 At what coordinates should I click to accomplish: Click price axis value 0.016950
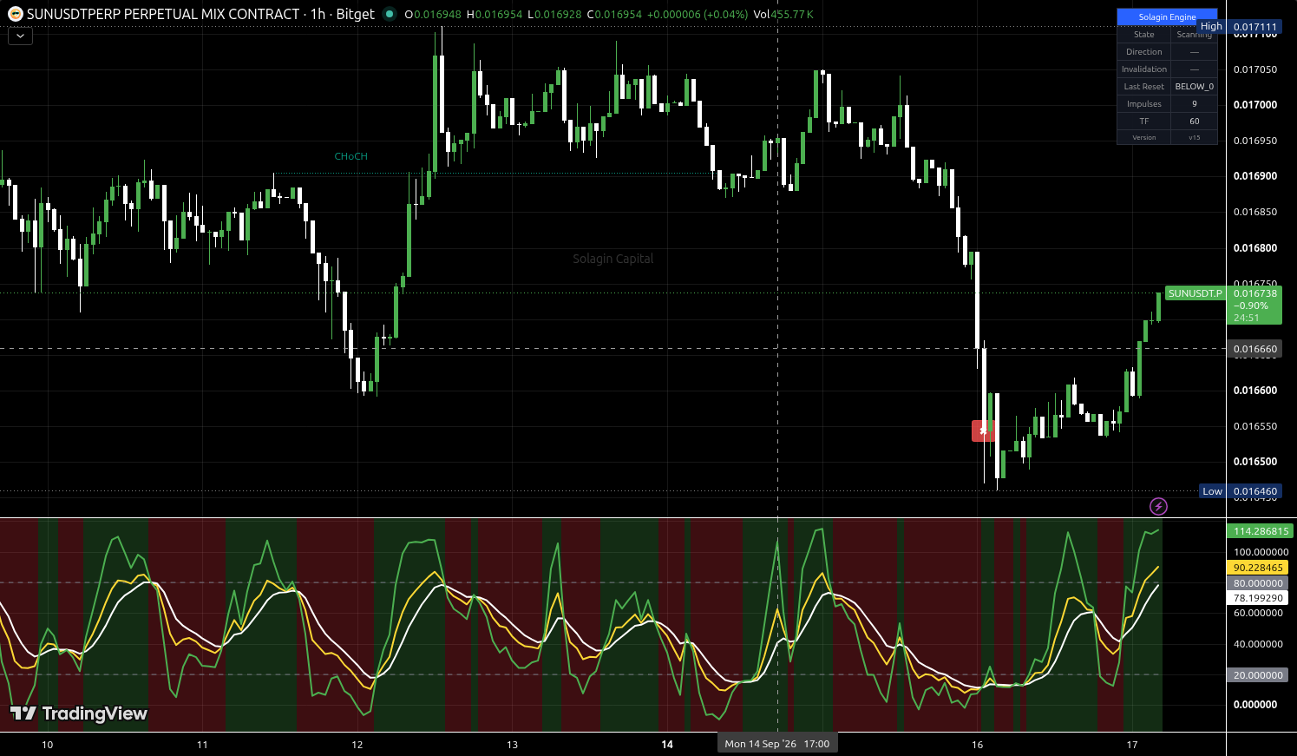1255,141
